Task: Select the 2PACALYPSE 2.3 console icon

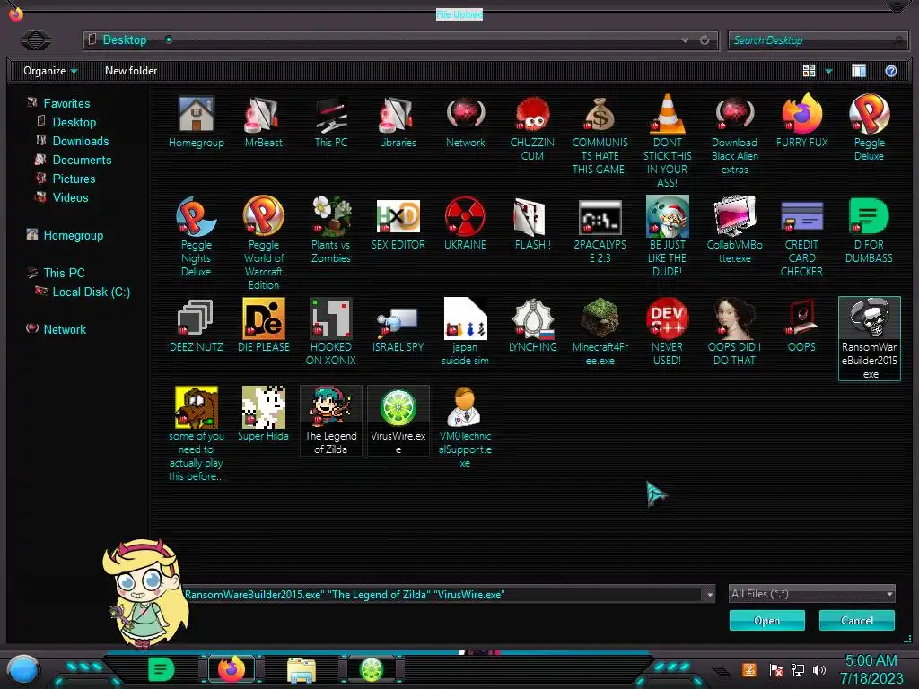Action: pyautogui.click(x=600, y=231)
